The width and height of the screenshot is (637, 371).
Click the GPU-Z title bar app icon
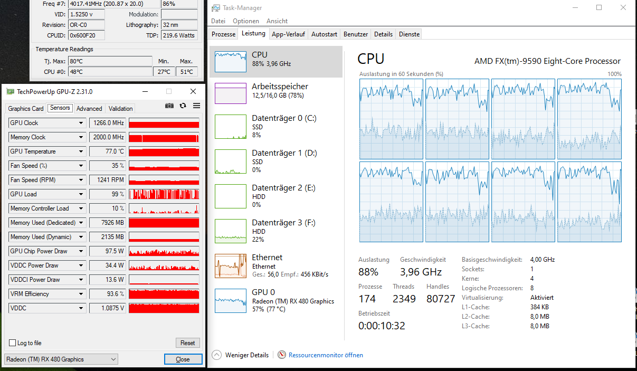click(10, 91)
